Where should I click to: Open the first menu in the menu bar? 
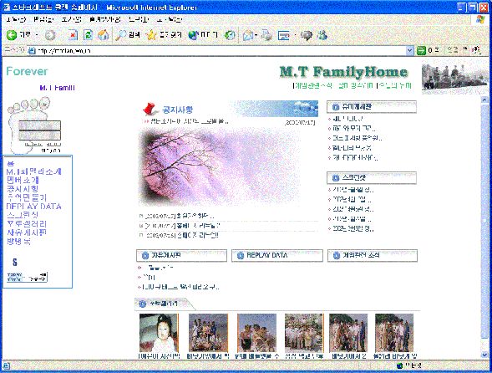pyautogui.click(x=16, y=19)
